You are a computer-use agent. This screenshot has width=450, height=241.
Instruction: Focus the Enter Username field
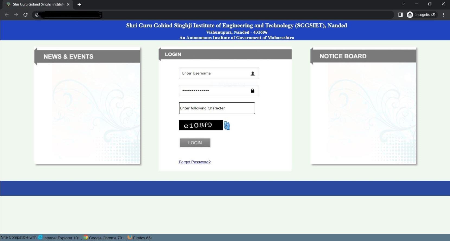point(214,73)
